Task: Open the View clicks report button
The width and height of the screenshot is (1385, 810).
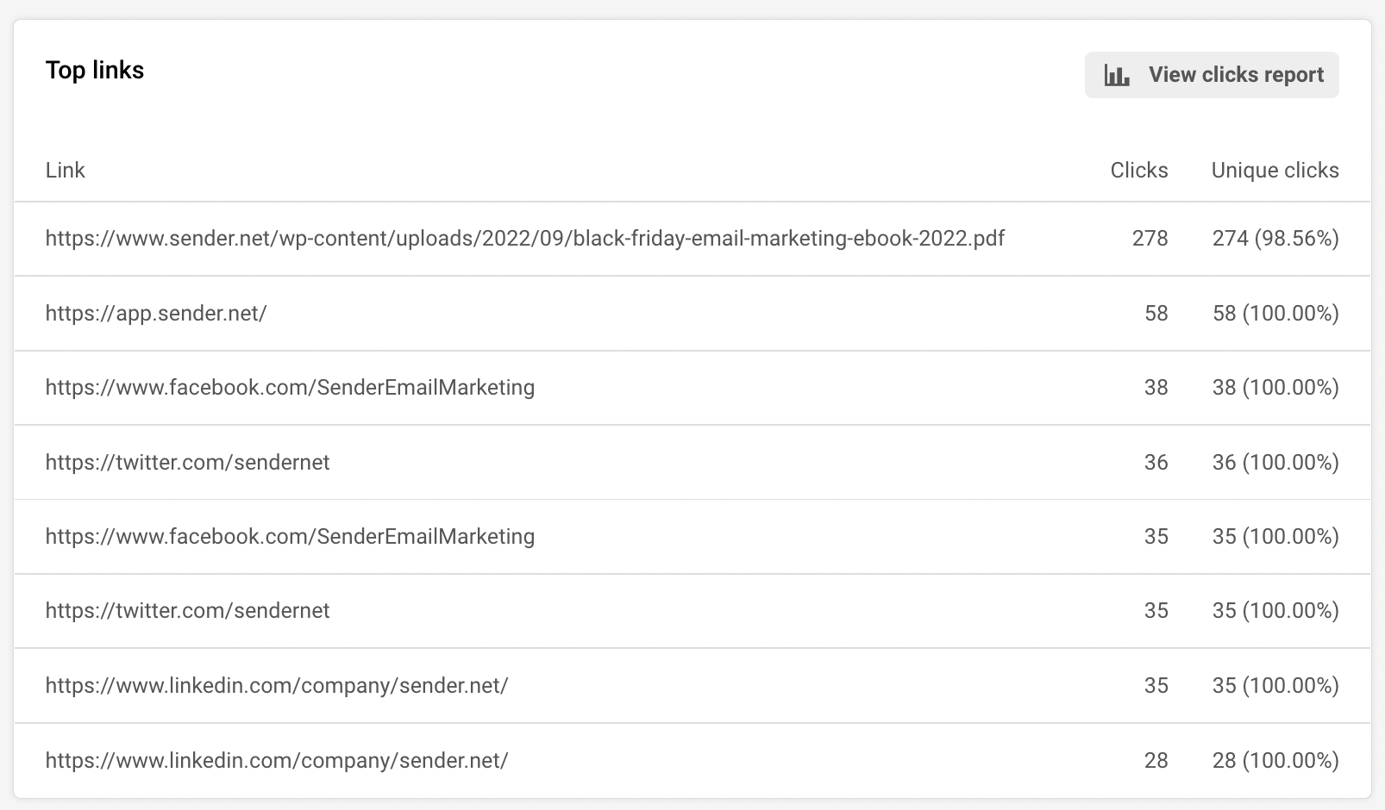Action: tap(1211, 75)
